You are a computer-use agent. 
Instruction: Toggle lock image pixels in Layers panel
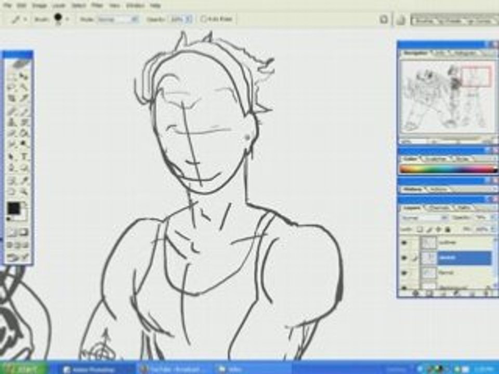coord(429,229)
